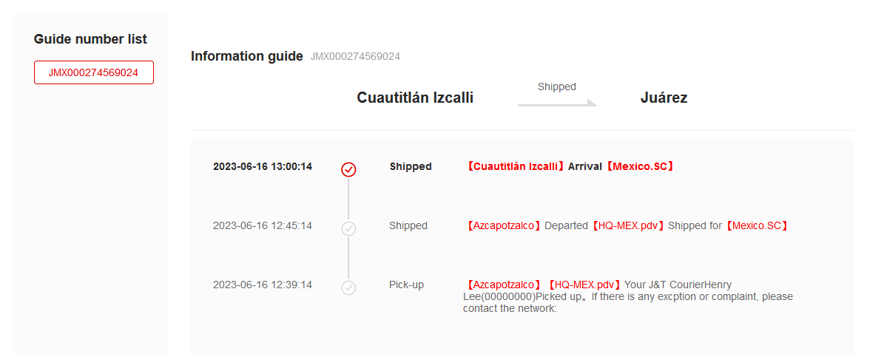The image size is (870, 354).
Task: Open the HQ-MEX.pdv link in the Departed entry
Action: click(629, 225)
